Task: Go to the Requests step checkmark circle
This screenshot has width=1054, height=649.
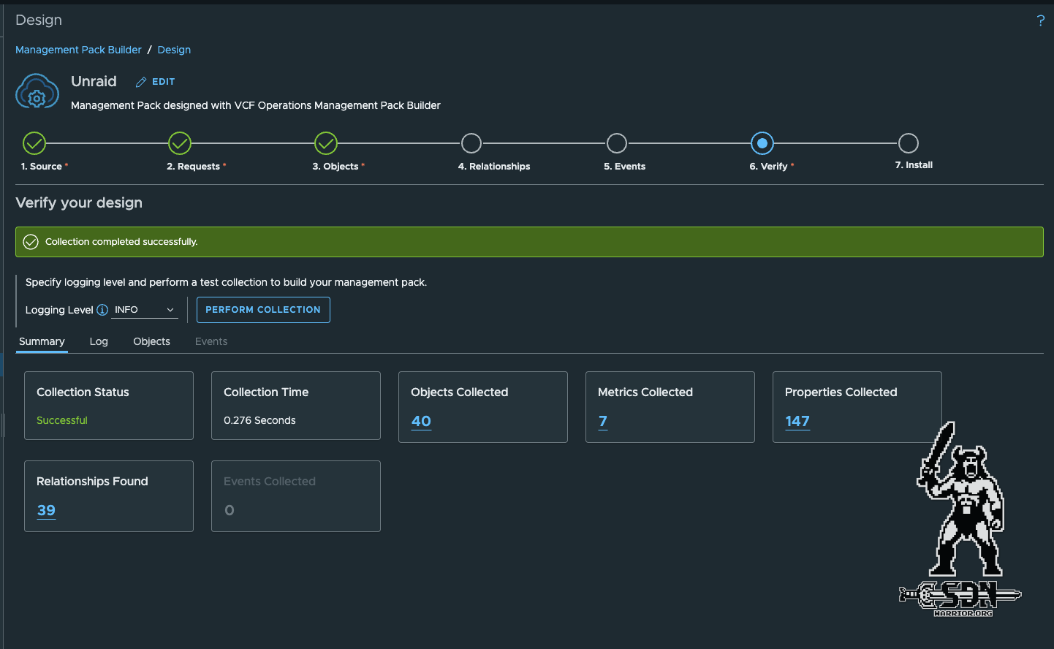Action: click(180, 143)
